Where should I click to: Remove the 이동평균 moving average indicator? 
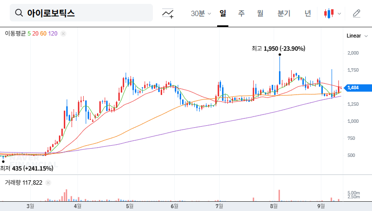pos(63,34)
